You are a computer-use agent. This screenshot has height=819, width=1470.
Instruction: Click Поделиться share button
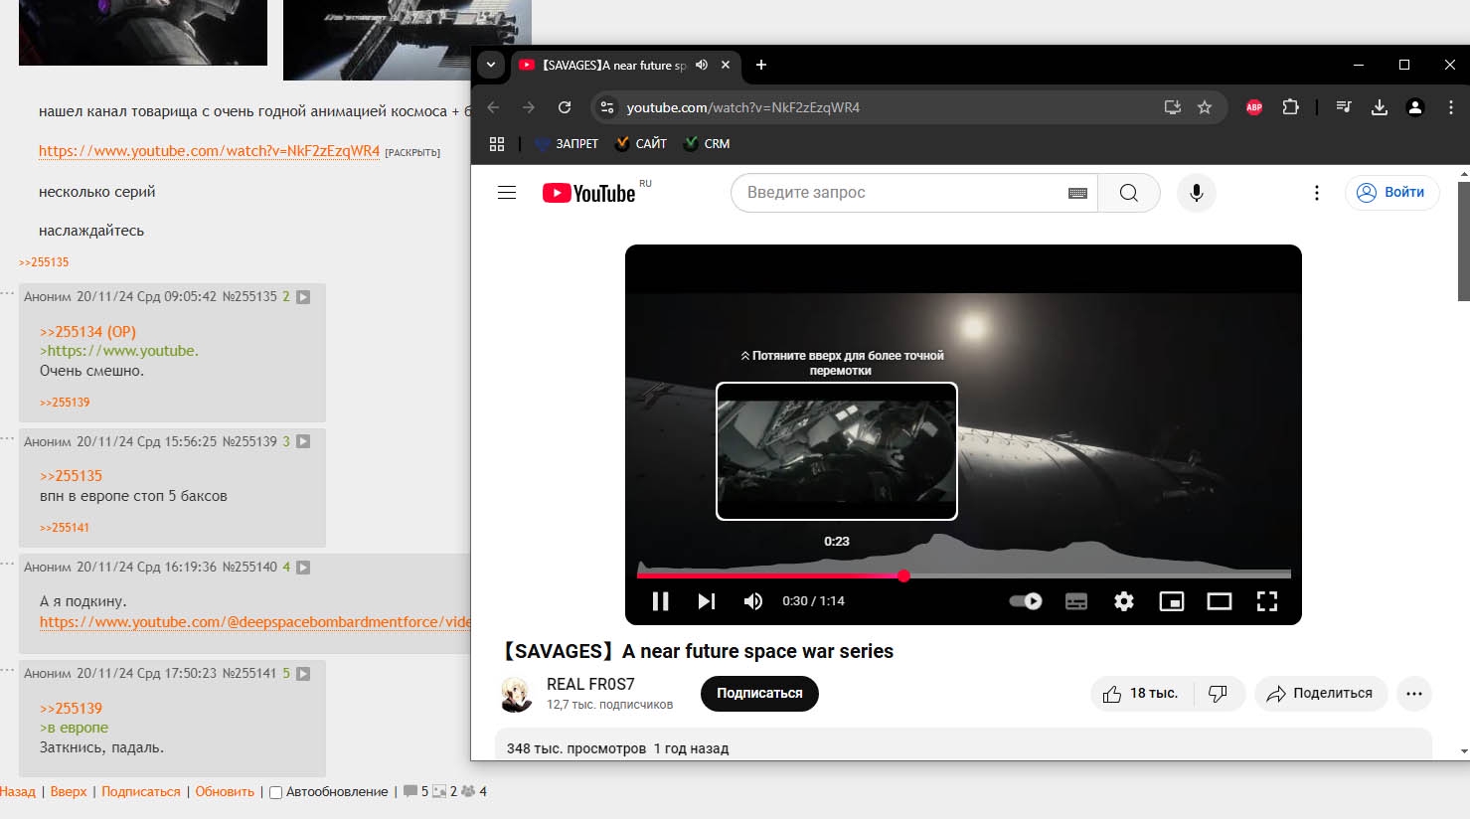point(1320,694)
